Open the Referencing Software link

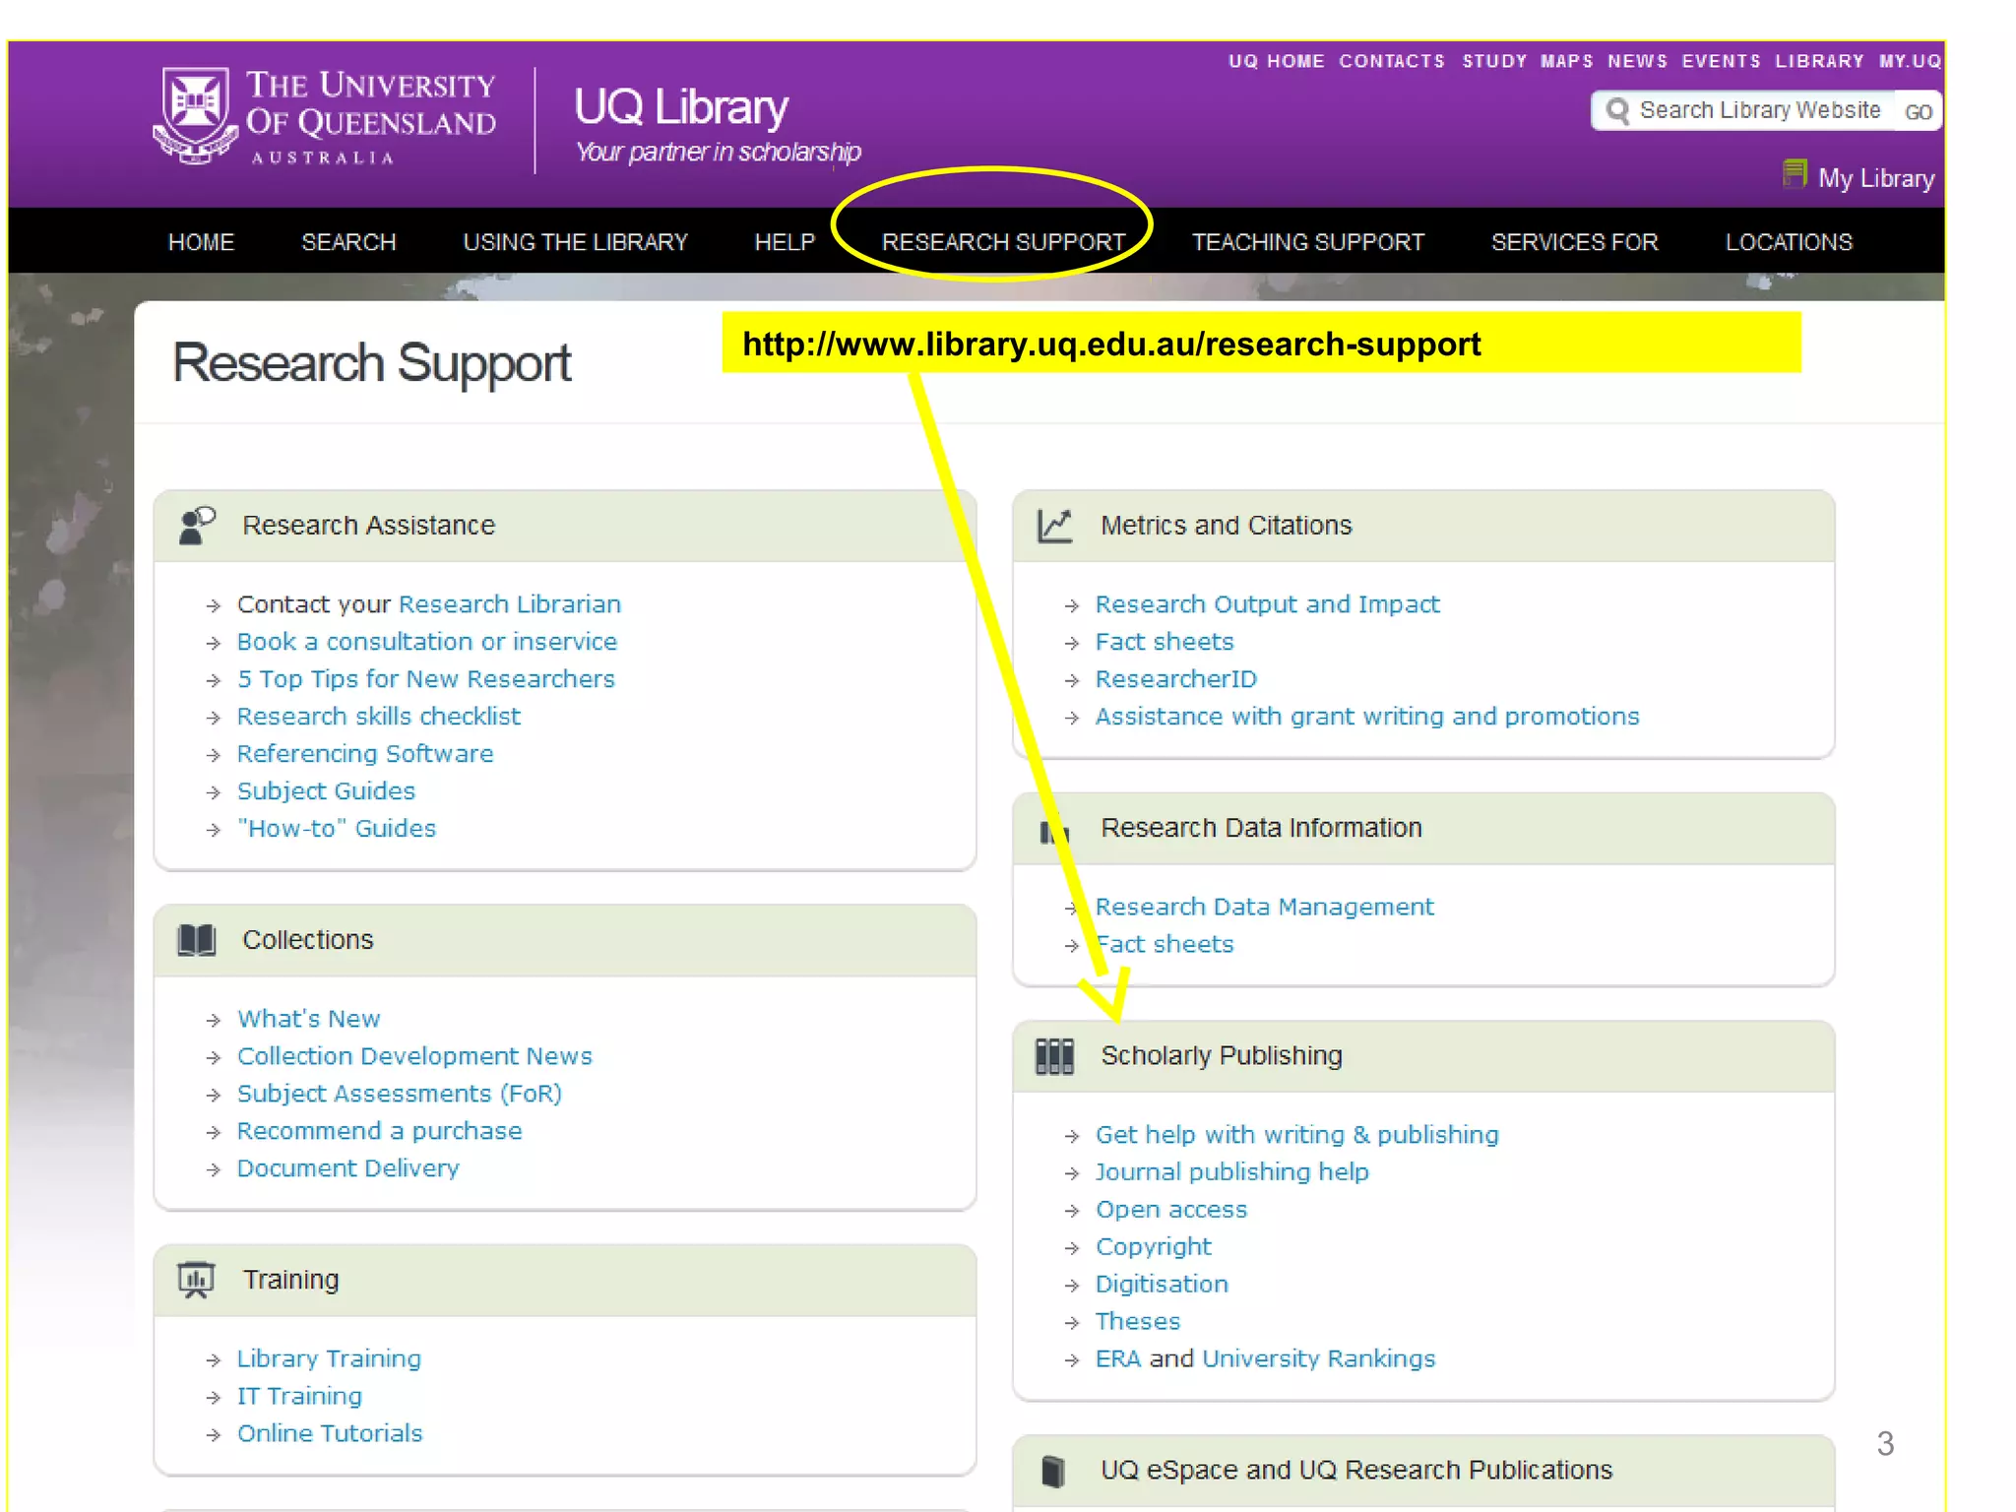(x=365, y=754)
